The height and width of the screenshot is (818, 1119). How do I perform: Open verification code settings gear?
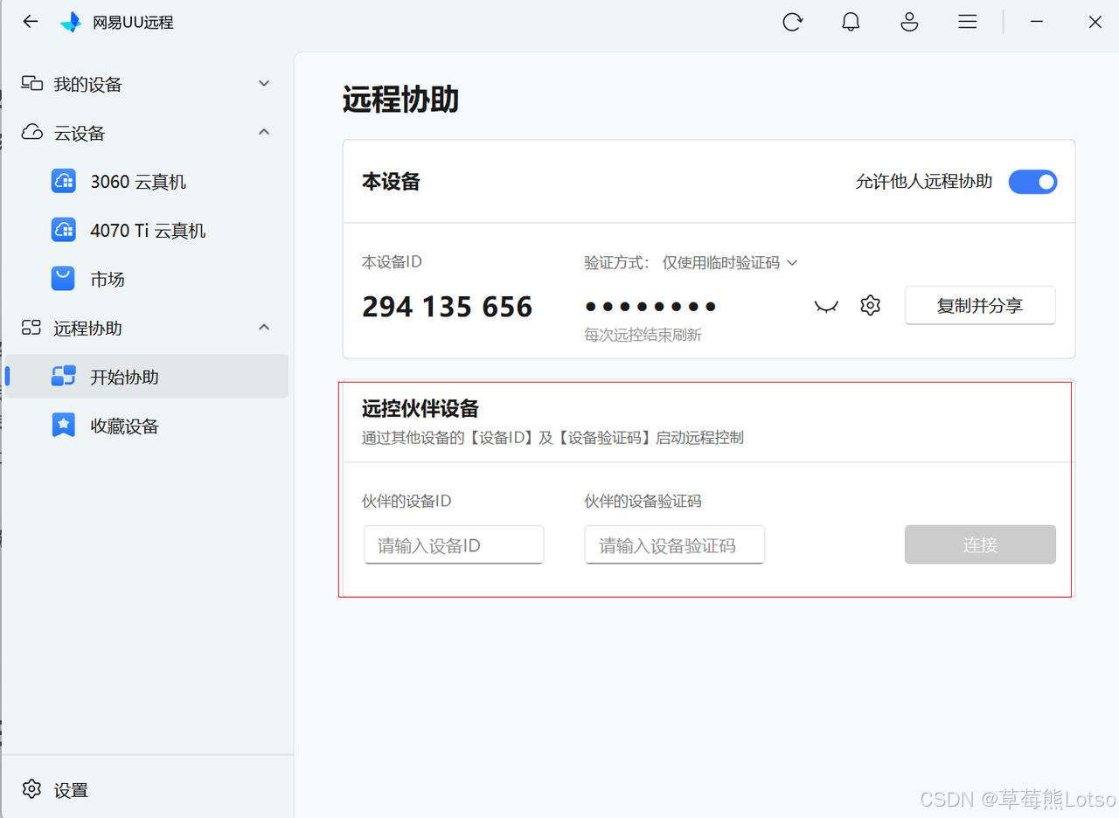click(870, 305)
